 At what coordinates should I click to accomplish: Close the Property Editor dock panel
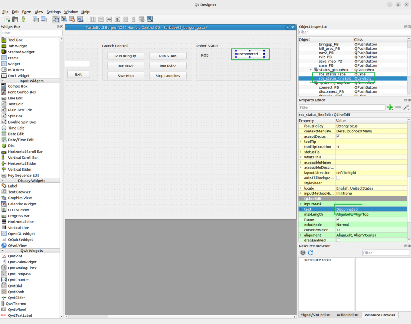coord(409,100)
